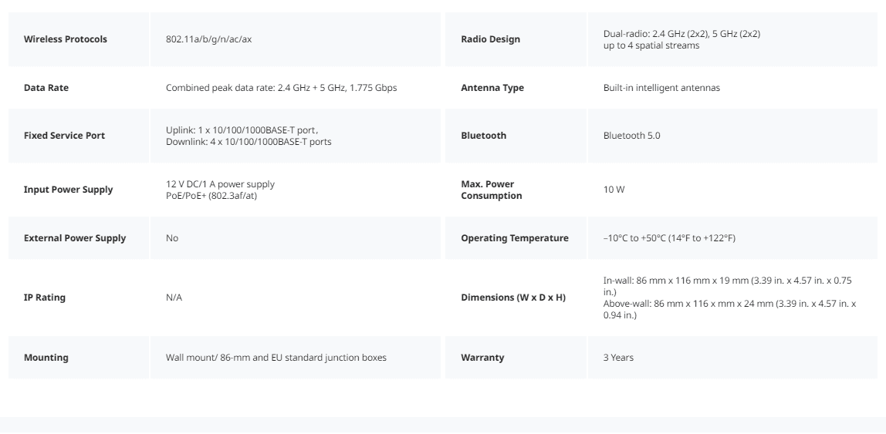Click the Fixed Service Port label
This screenshot has width=886, height=434.
(64, 136)
